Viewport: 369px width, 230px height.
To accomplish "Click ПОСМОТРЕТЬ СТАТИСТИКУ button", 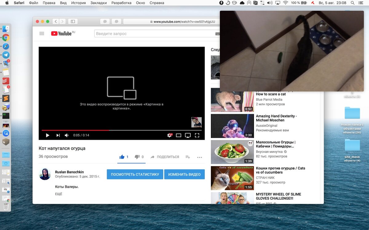I will (x=135, y=174).
